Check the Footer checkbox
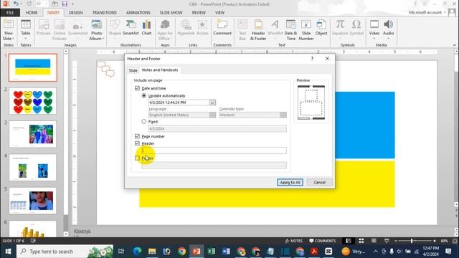This screenshot has width=459, height=258. point(137,158)
